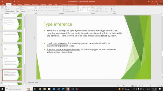Click slide title 'Type inference'
The image size is (163, 91).
(58, 24)
